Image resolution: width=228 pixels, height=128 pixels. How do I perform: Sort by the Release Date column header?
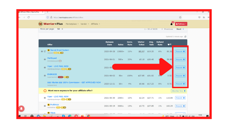109,43
